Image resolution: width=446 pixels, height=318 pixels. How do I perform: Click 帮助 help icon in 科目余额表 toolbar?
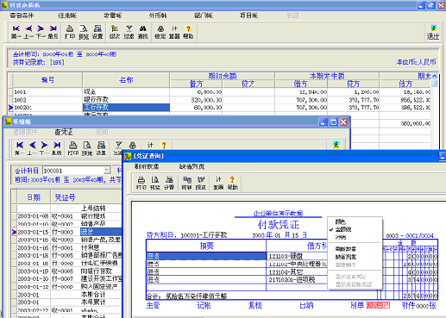pyautogui.click(x=188, y=32)
